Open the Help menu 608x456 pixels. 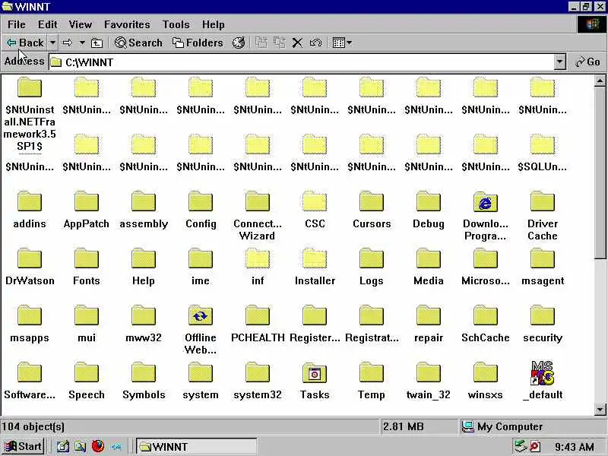tap(213, 24)
